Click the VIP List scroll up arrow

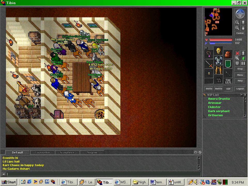(245, 98)
